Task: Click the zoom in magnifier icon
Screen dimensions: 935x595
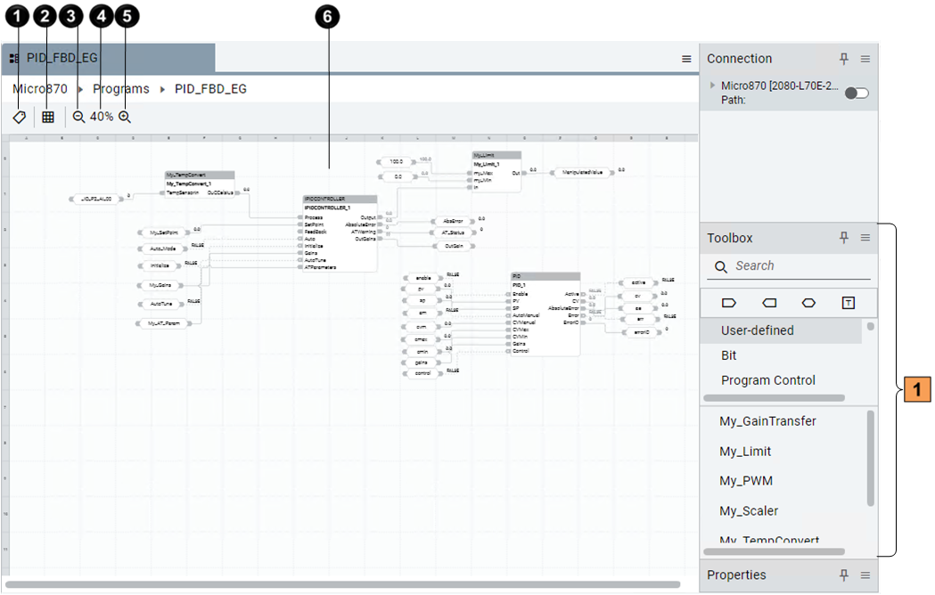Action: [125, 117]
